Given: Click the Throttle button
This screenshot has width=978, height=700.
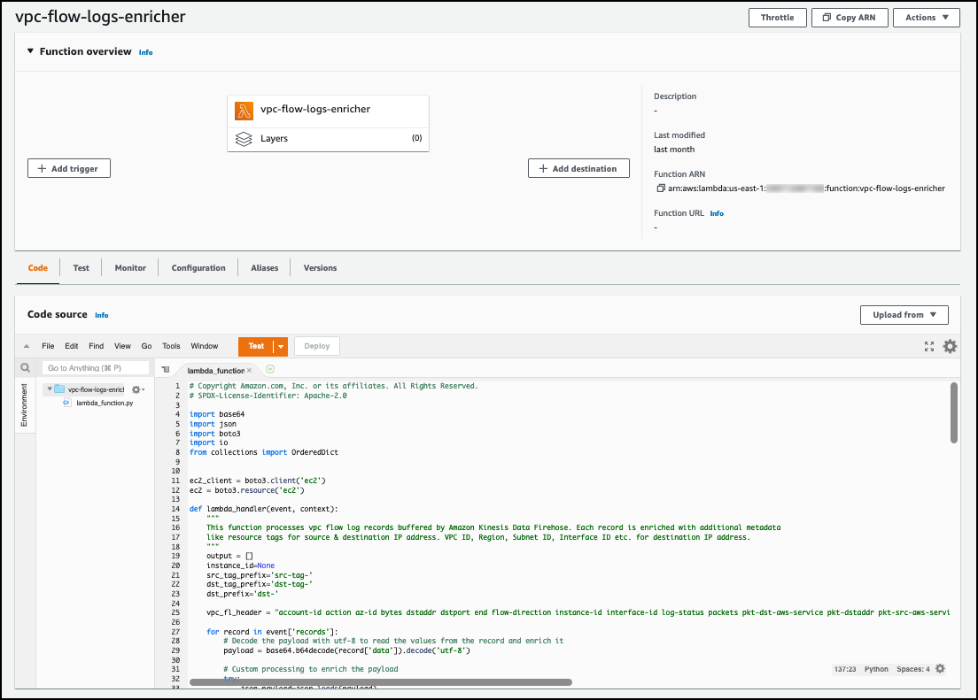Looking at the screenshot, I should tap(777, 18).
